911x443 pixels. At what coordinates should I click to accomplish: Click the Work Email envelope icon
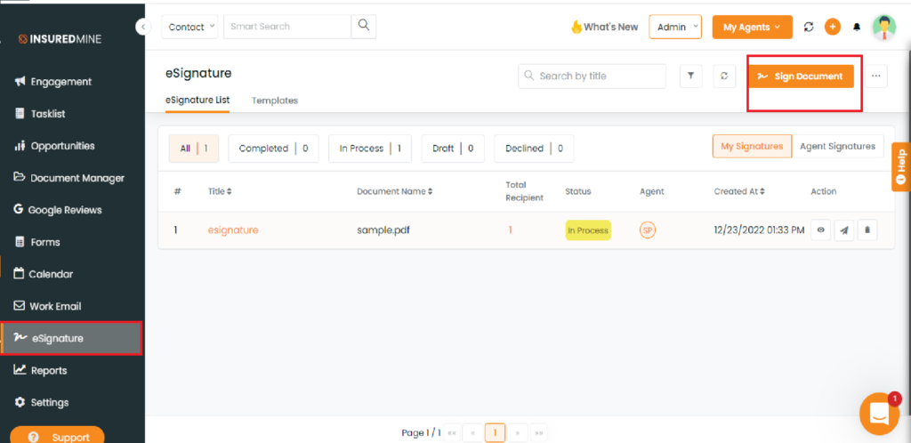coord(20,305)
